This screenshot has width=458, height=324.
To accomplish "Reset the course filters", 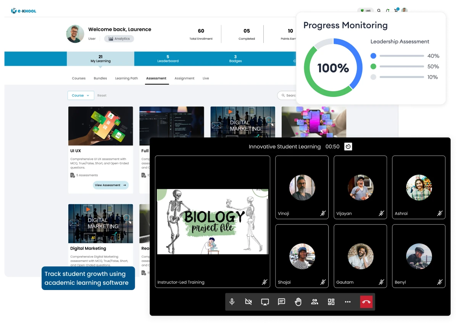I will (x=102, y=95).
